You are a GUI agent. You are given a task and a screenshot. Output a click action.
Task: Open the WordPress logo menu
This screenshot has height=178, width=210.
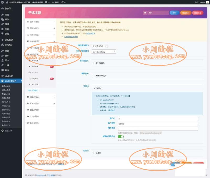2,2
